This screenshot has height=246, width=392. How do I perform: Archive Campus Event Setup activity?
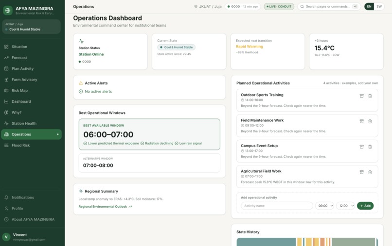[x=361, y=147]
